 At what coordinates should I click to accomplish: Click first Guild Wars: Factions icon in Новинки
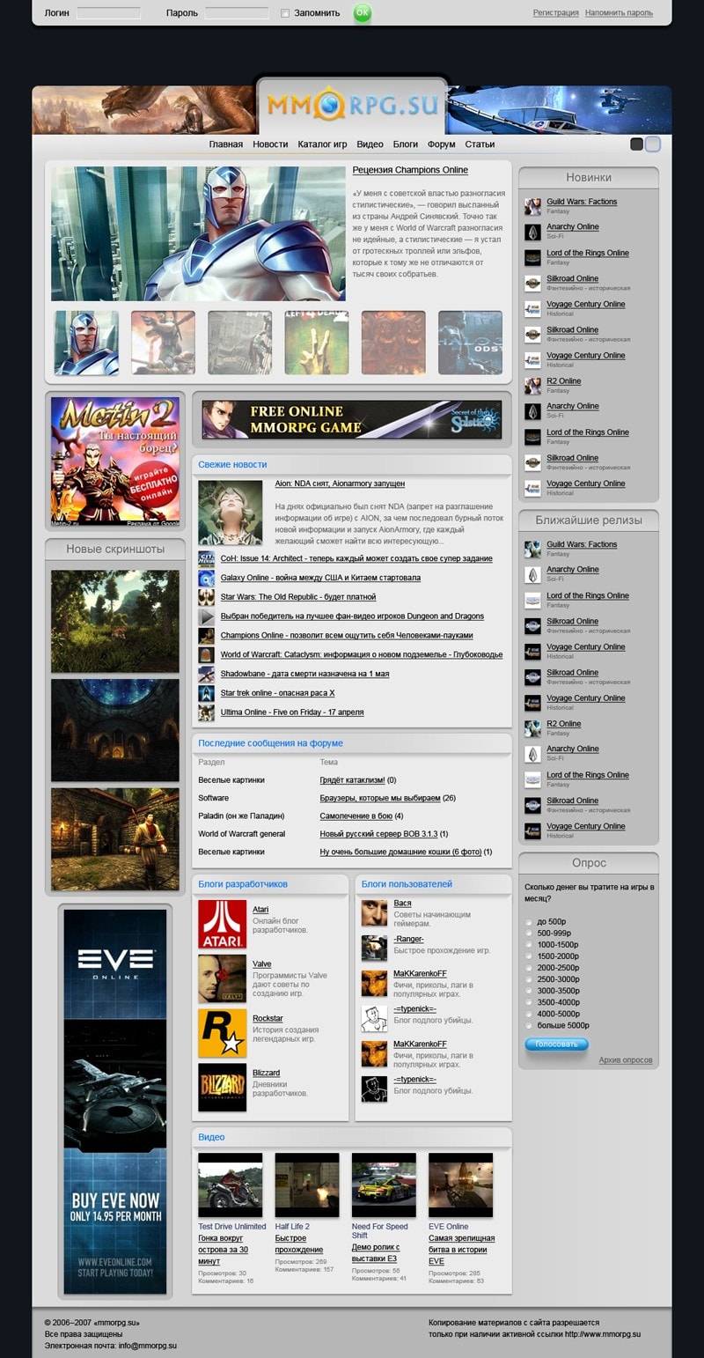coord(533,207)
